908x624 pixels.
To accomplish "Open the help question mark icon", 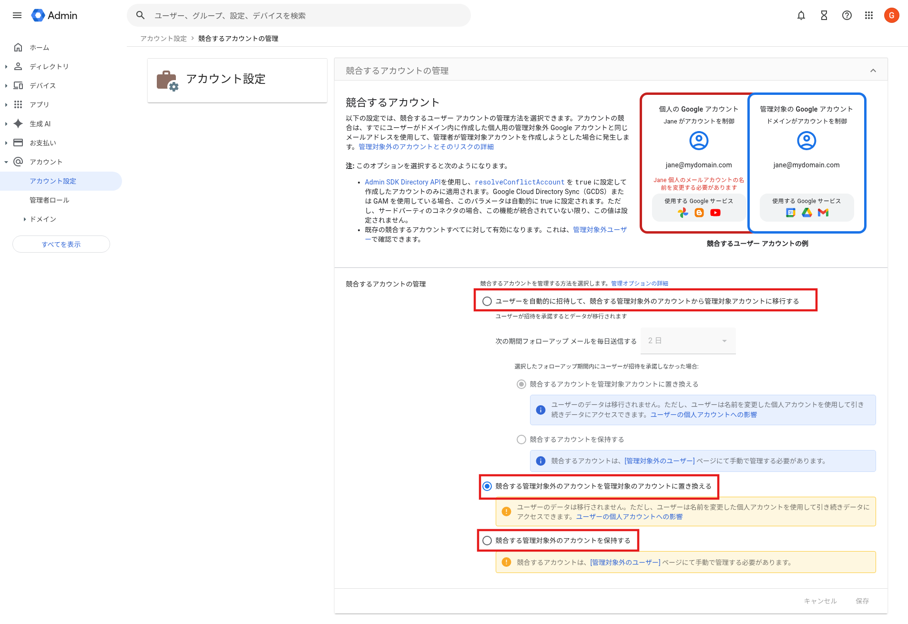I will (847, 15).
